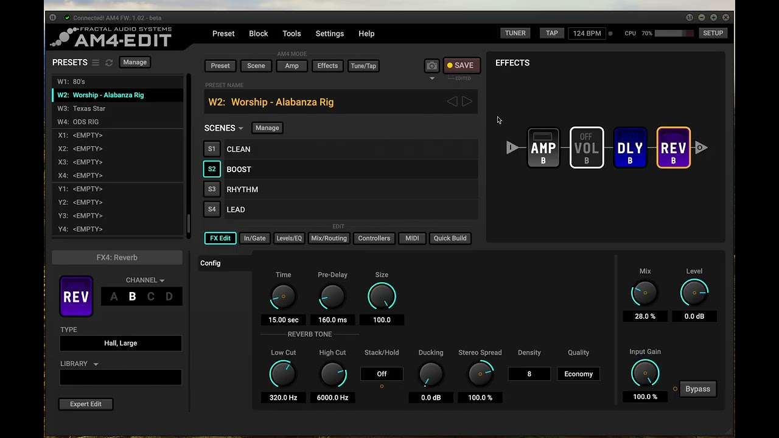The image size is (779, 438).
Task: Click the Pre-Delay knob
Action: click(332, 296)
